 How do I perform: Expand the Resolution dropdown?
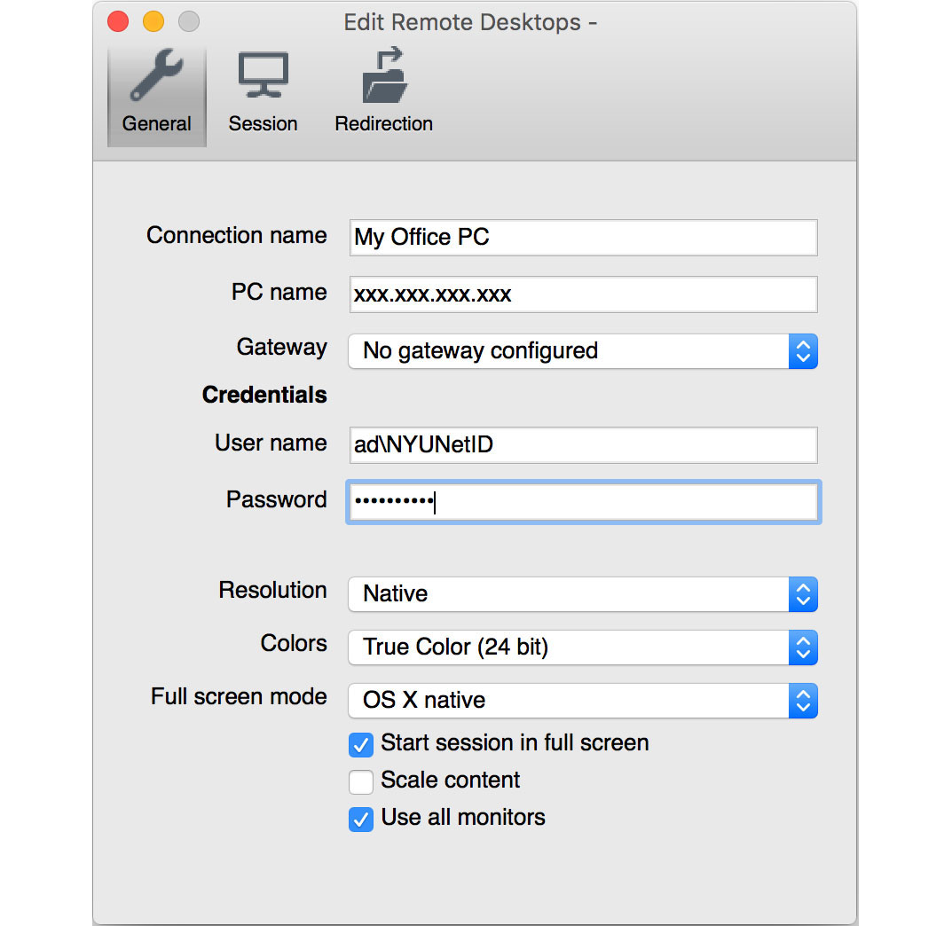(582, 594)
